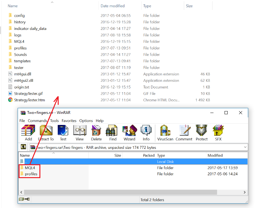The width and height of the screenshot is (257, 208).
Task: Click the StrategyTester.gif image icon
Action: (x=10, y=93)
